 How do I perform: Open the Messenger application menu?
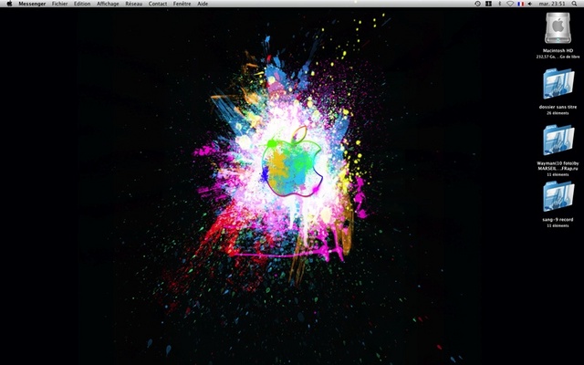pos(32,4)
